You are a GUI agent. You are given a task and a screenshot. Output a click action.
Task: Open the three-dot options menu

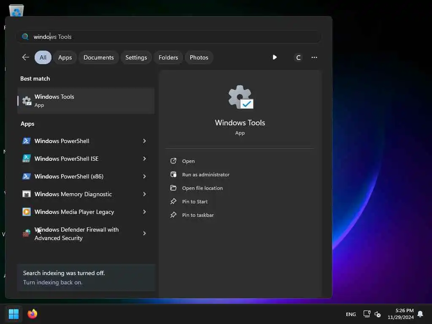coord(314,57)
